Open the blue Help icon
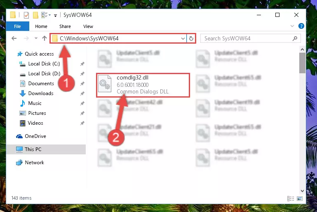 (301, 26)
